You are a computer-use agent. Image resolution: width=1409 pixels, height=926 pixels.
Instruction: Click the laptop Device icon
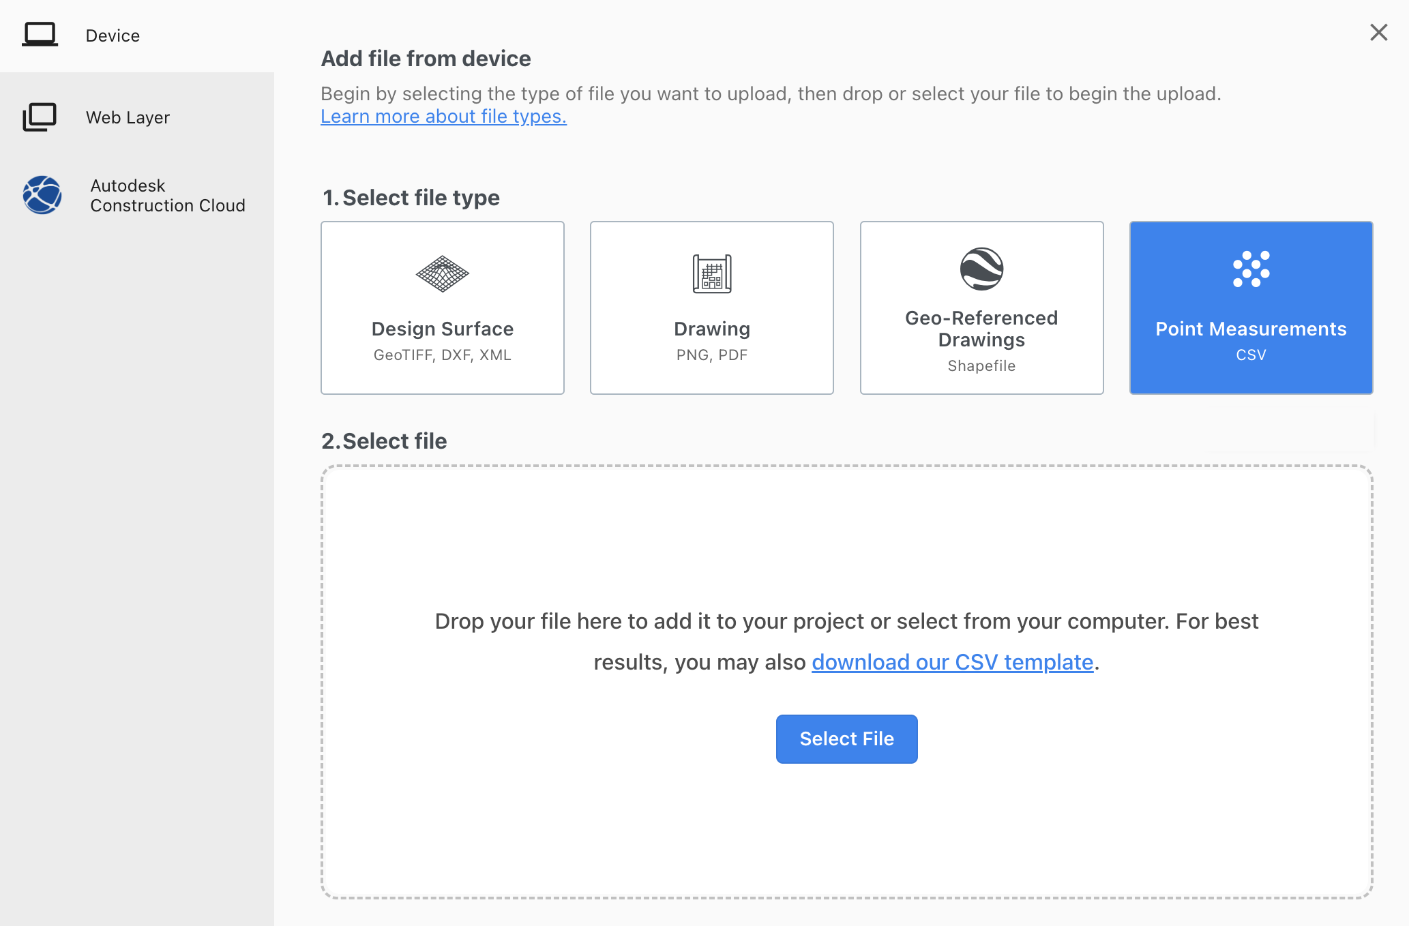point(40,34)
